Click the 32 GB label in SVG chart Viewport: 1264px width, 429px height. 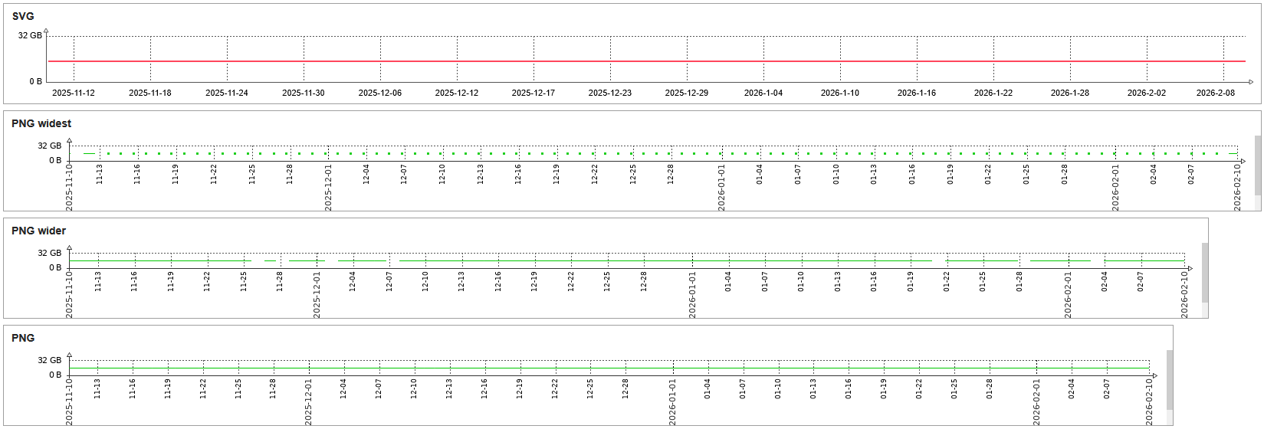point(30,36)
